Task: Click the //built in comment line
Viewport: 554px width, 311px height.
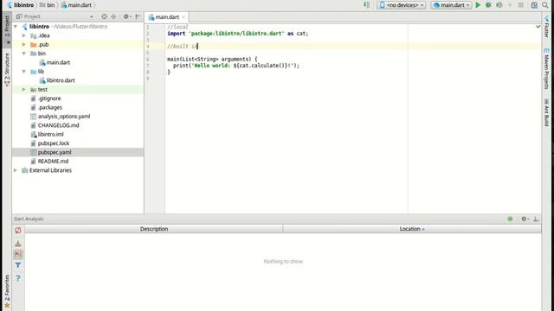Action: (183, 46)
